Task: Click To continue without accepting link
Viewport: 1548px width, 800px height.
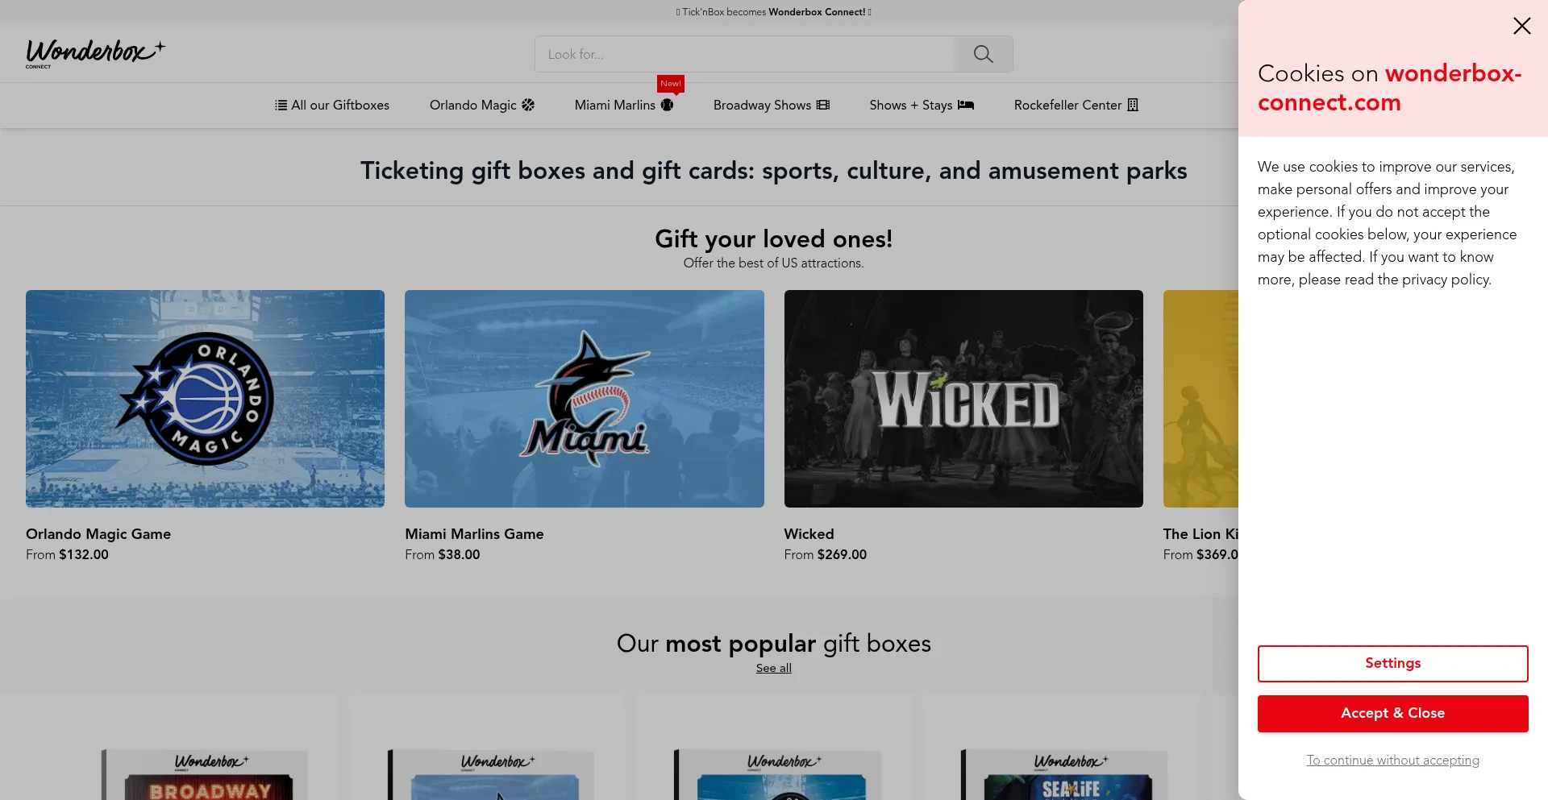Action: pos(1392,760)
